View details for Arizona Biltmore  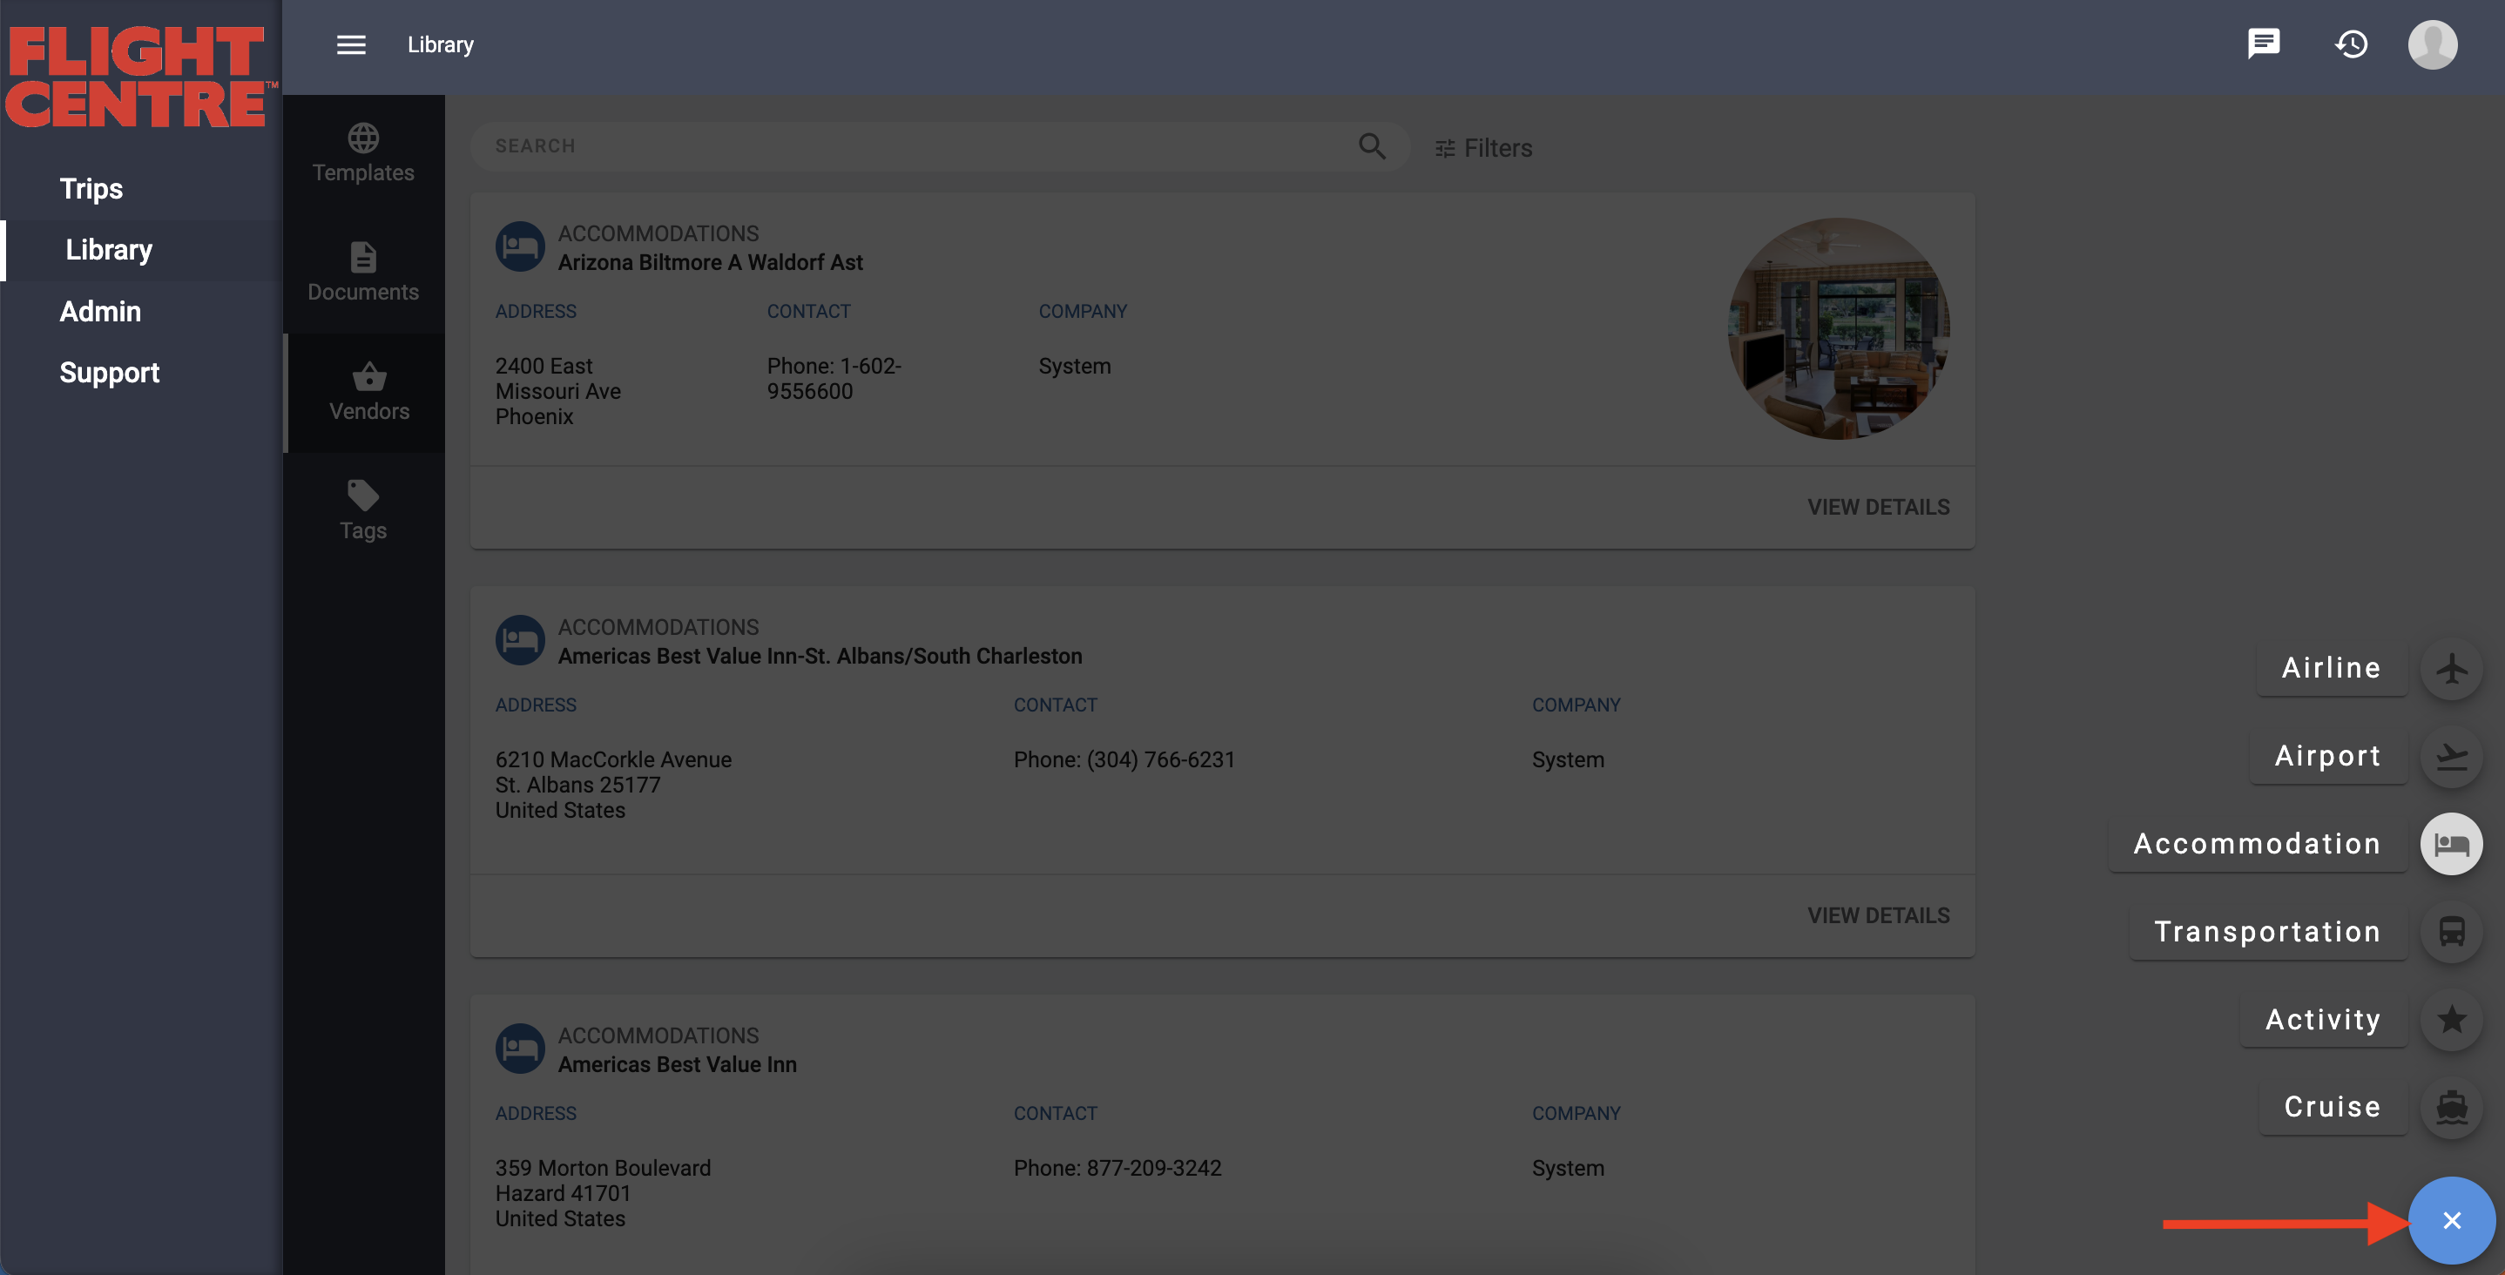coord(1878,508)
